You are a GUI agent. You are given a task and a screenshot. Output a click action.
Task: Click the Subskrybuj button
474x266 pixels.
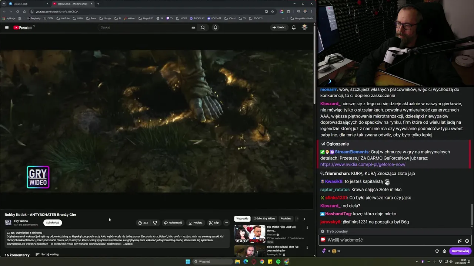point(53,223)
